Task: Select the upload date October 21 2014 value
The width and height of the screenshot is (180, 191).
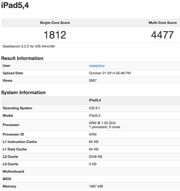Action: click(110, 73)
